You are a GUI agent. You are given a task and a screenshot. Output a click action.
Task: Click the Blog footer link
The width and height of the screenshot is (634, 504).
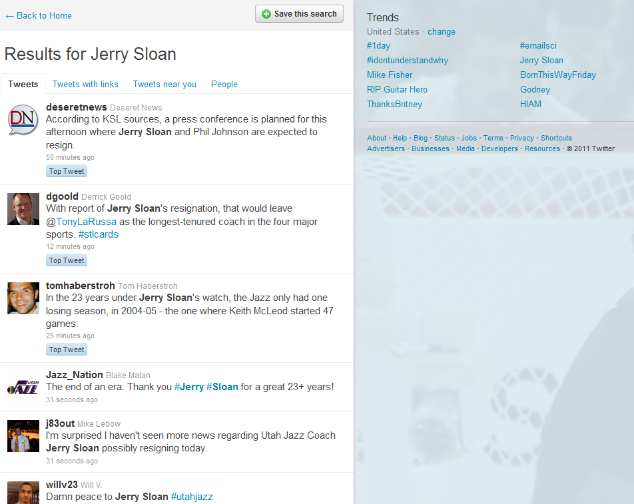pyautogui.click(x=420, y=138)
